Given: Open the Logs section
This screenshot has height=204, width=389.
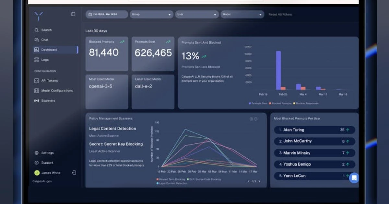Looking at the screenshot, I should (x=37, y=60).
